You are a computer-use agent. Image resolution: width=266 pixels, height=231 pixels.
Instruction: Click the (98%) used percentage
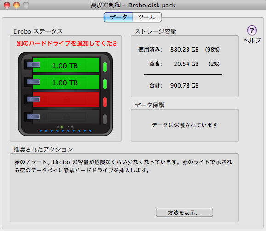click(x=212, y=50)
